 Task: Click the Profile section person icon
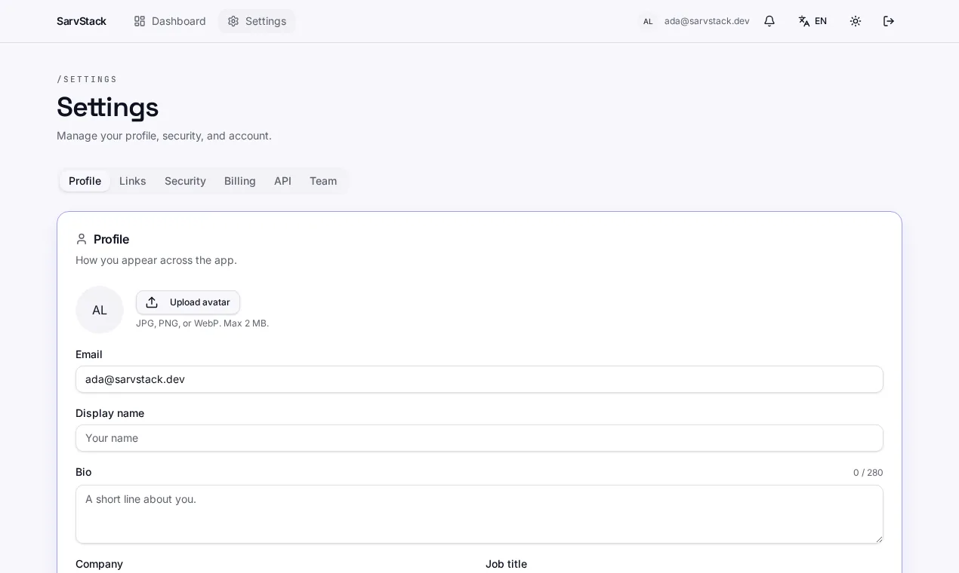coord(82,239)
